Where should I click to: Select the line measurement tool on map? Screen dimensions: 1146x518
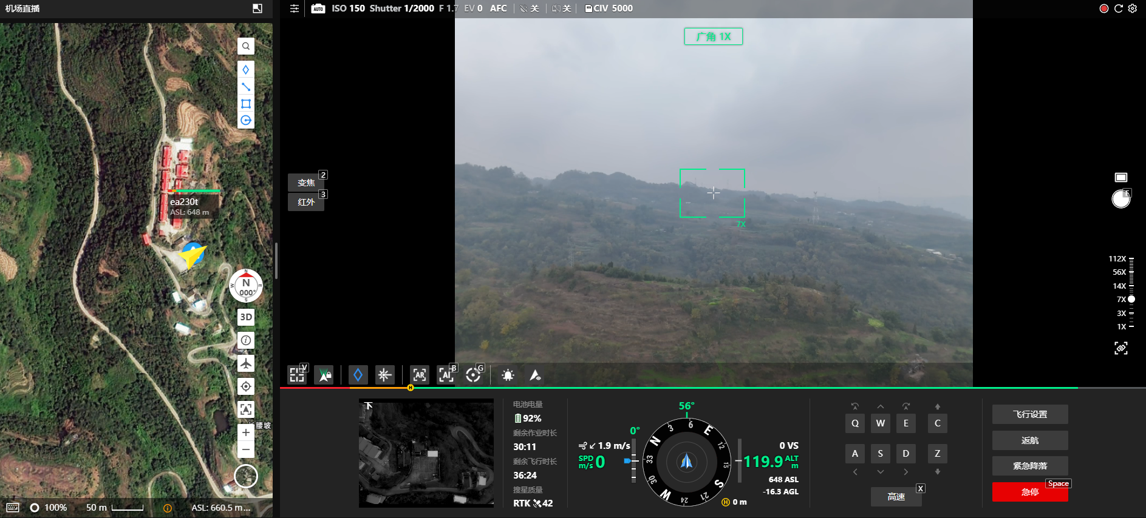tap(245, 87)
